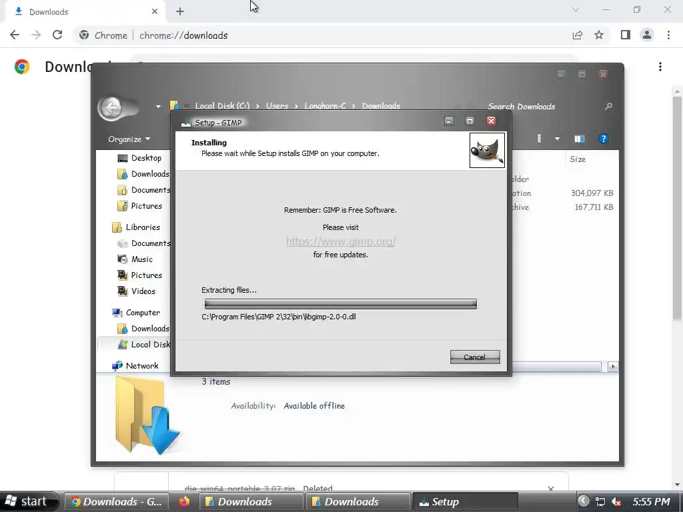Click the Users breadcrumb segment
The height and width of the screenshot is (512, 683).
tap(277, 106)
